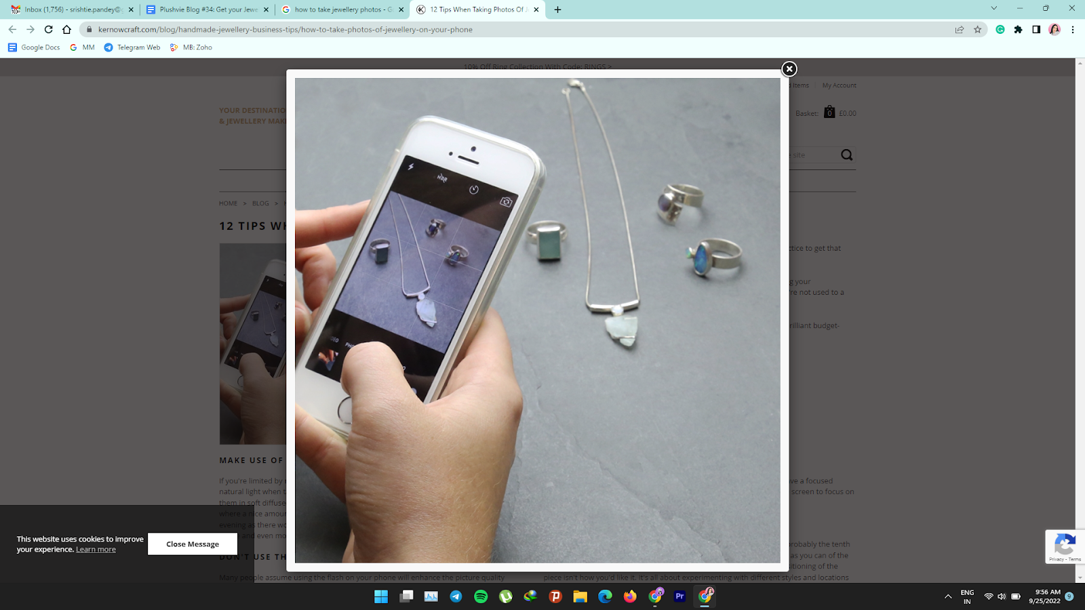Close the 12 Tips tab
The height and width of the screenshot is (610, 1085).
point(536,9)
